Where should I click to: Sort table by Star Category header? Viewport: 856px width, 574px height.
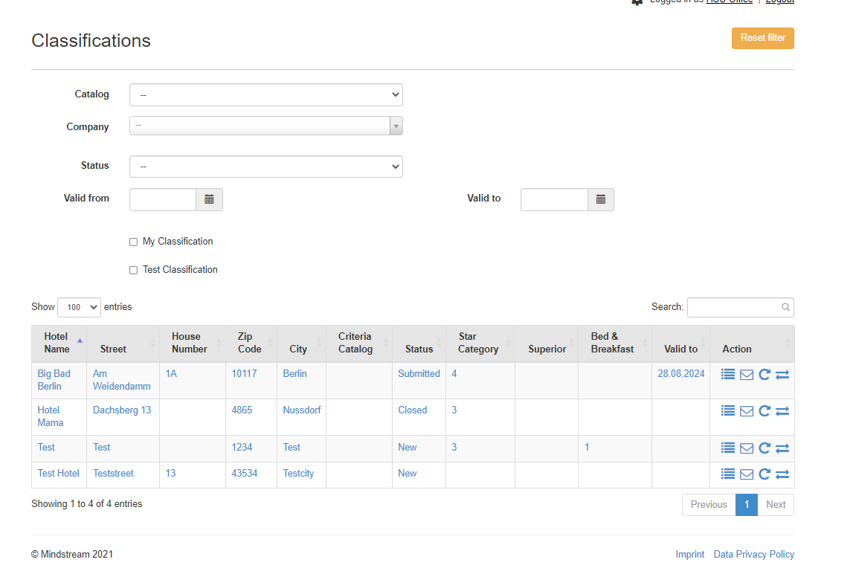click(478, 343)
